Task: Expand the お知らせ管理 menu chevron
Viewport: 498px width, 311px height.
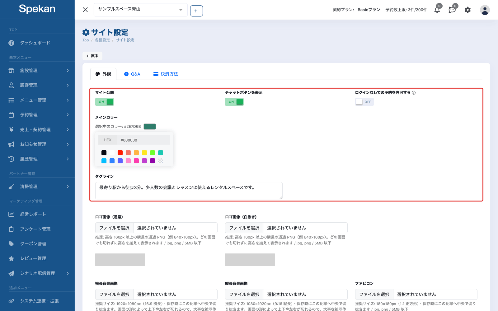Action: pos(68,144)
